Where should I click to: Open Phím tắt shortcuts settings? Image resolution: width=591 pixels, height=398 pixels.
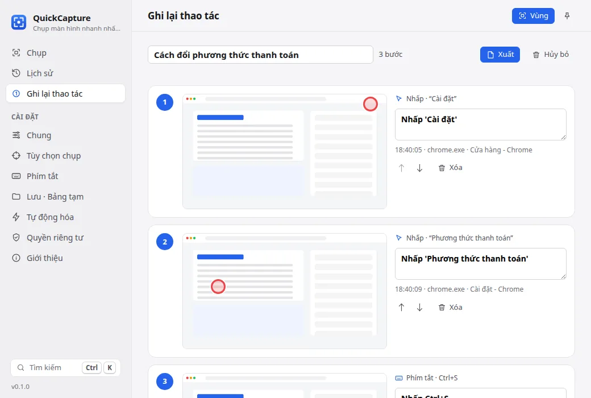coord(65,176)
